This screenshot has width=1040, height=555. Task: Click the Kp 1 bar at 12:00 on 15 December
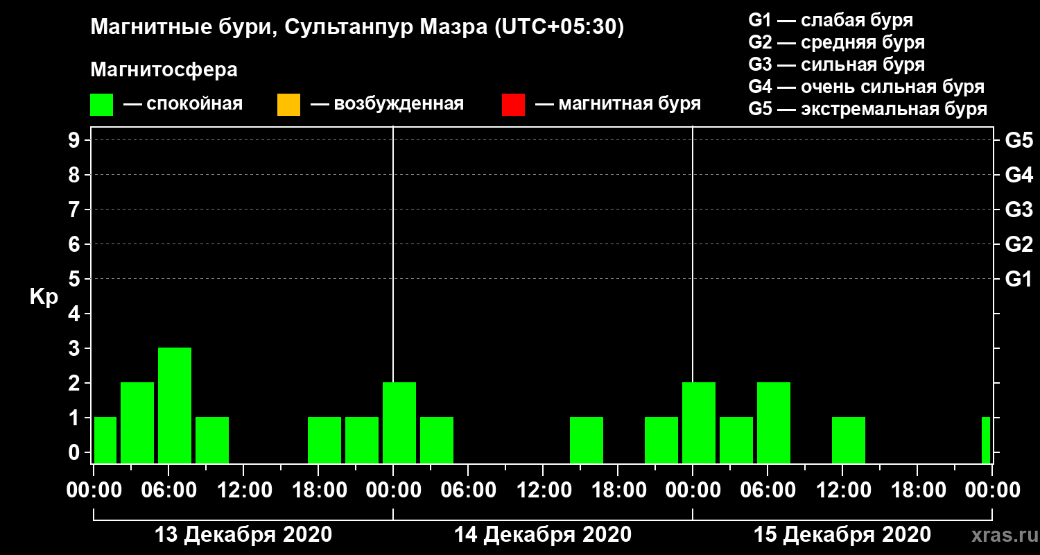[x=849, y=440]
